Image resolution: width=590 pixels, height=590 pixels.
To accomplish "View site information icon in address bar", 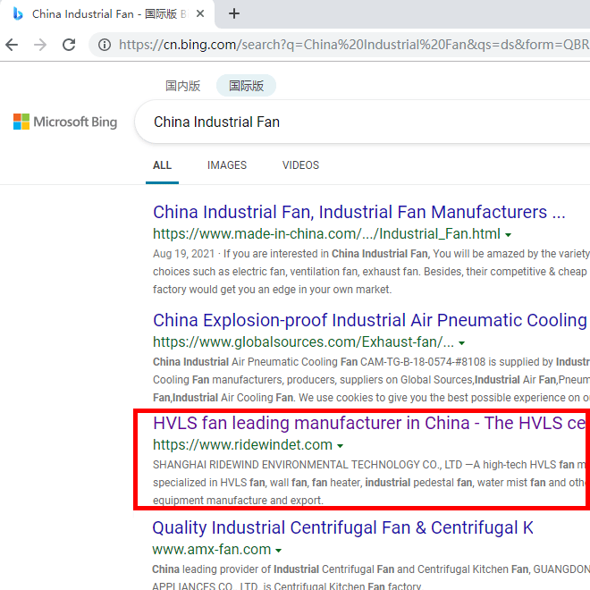I will click(105, 45).
